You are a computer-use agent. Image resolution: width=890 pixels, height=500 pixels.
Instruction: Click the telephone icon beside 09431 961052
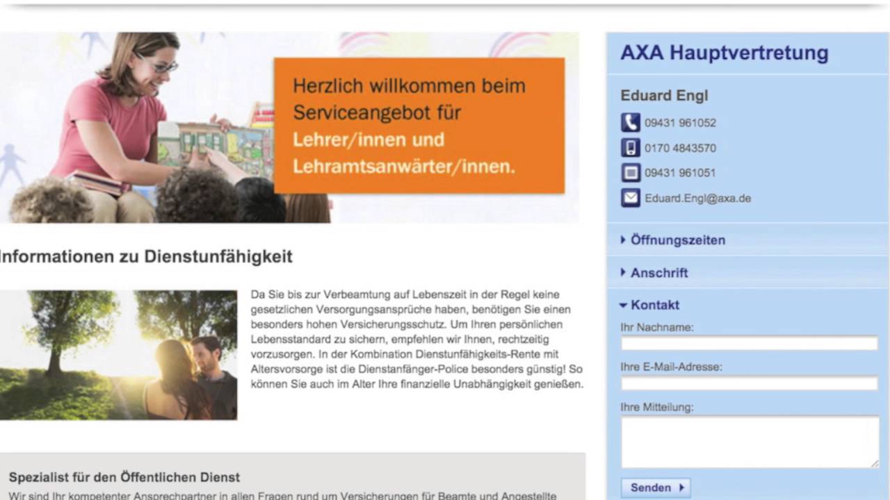[630, 123]
